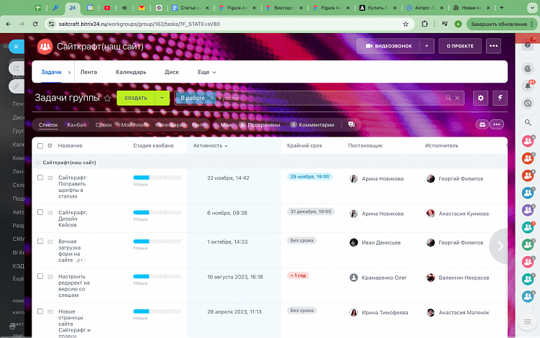Open the search magnifier in right sidebar
The height and width of the screenshot is (338, 540).
[528, 122]
